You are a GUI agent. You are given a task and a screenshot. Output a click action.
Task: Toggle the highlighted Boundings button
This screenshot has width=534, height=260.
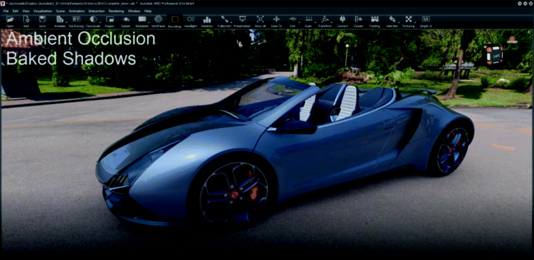tap(175, 21)
